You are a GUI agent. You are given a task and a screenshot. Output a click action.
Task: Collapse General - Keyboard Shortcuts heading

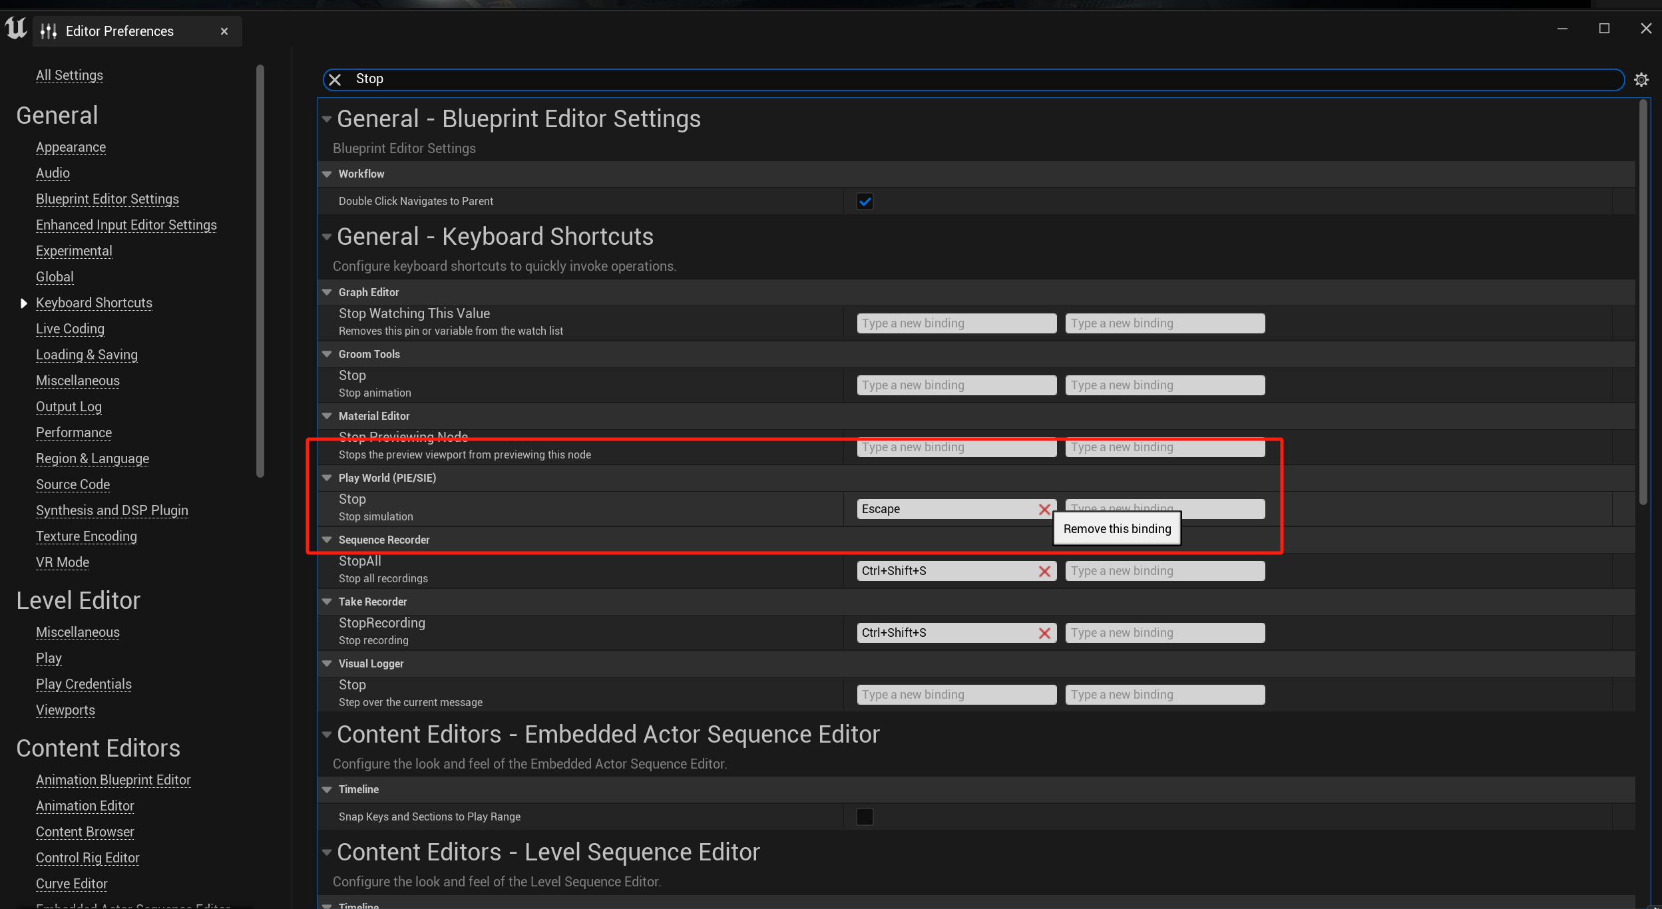pos(327,237)
